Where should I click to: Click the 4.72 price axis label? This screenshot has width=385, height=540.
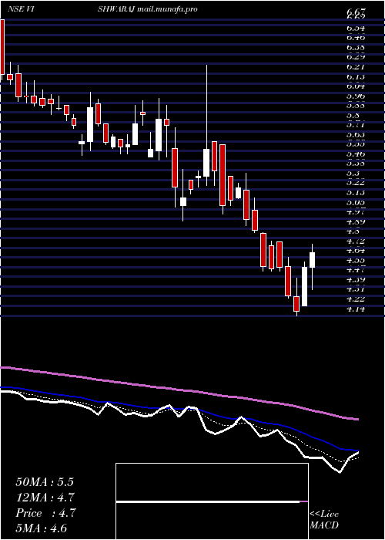tap(355, 241)
